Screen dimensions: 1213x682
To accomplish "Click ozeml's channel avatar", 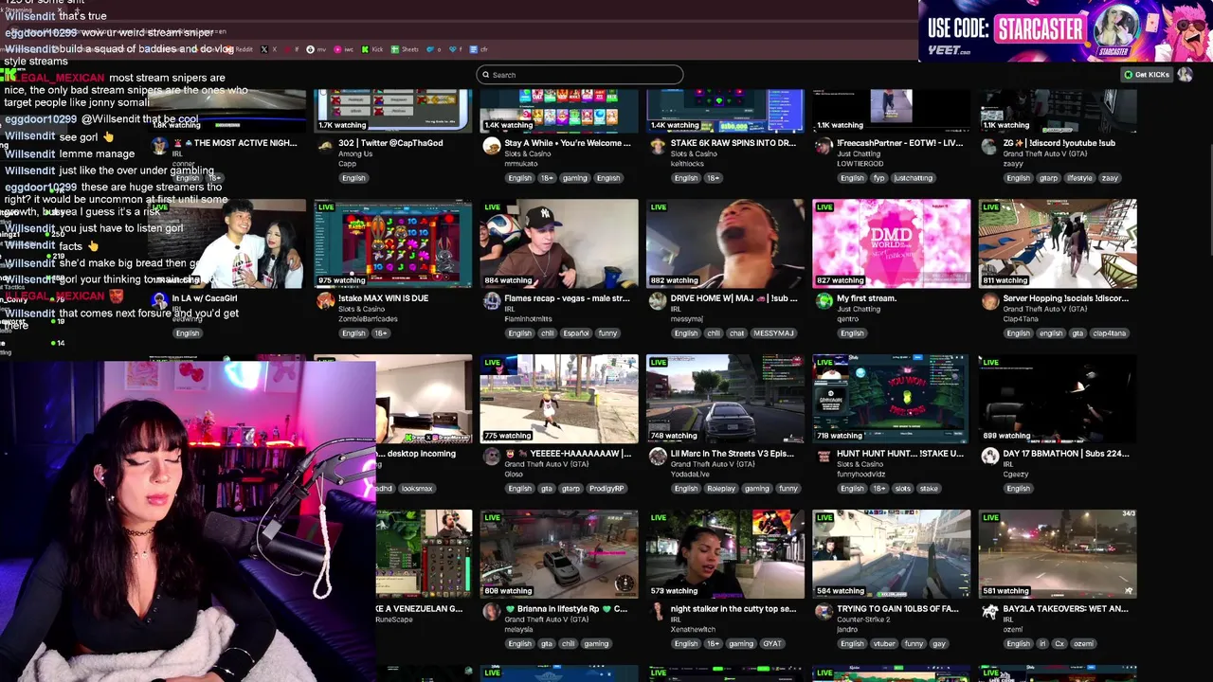I will [989, 612].
